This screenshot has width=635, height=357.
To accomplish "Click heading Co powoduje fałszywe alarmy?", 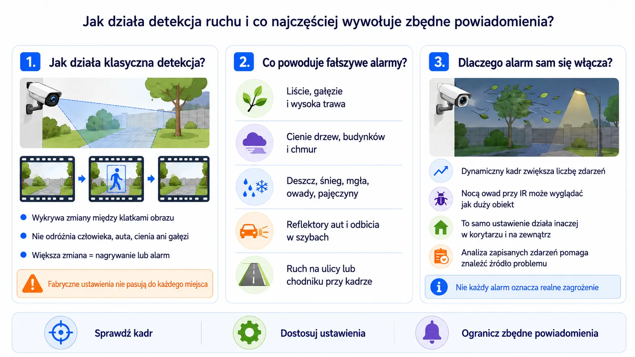I will coord(335,62).
